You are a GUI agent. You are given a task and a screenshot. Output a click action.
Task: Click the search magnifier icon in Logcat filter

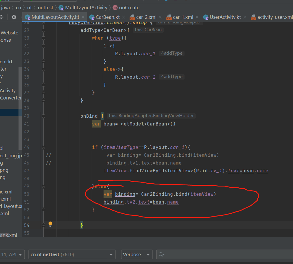161,254
